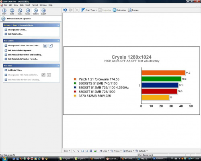The image size is (201, 161).
Task: Decrease axis labels font size
Action: tap(51, 45)
